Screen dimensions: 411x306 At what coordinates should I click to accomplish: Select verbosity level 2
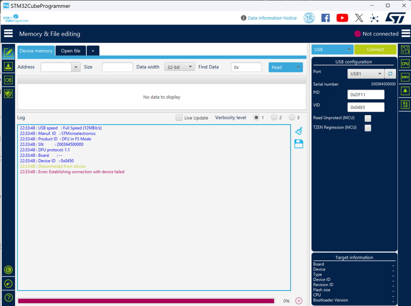(274, 117)
